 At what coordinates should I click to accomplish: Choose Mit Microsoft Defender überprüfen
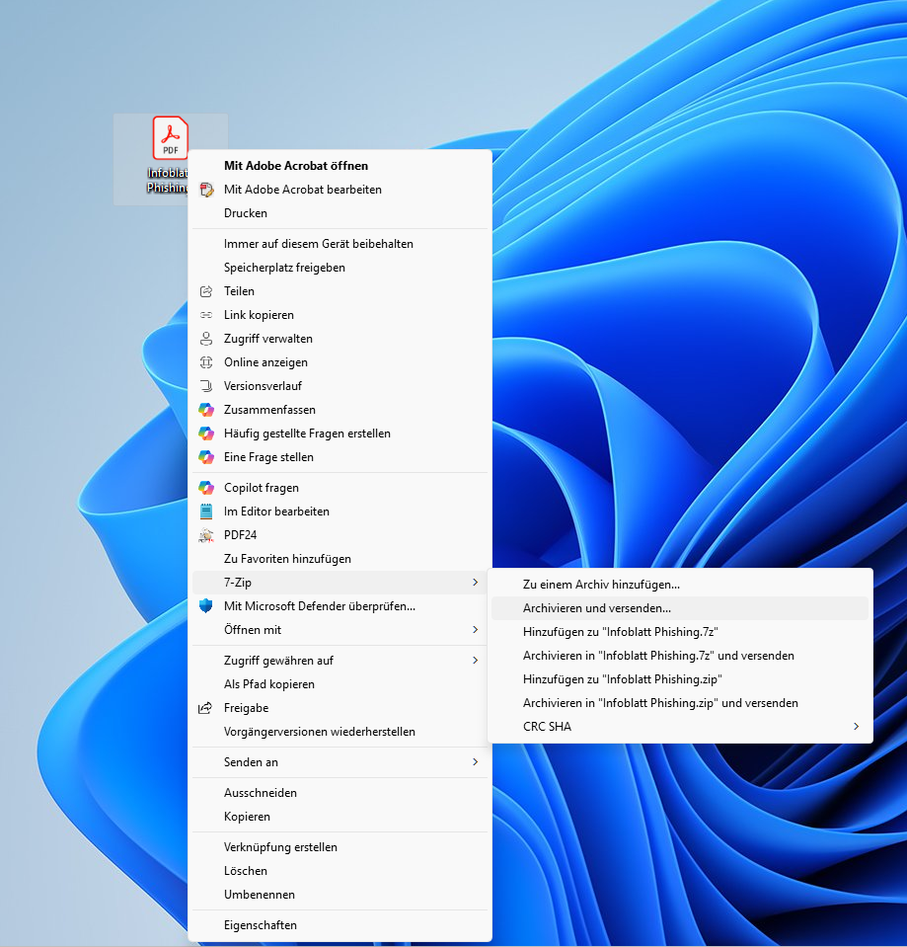(340, 605)
